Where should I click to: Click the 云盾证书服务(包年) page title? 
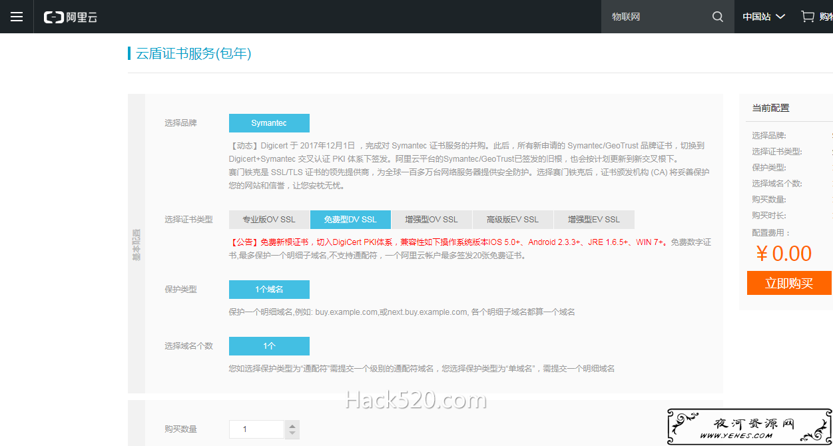[194, 54]
